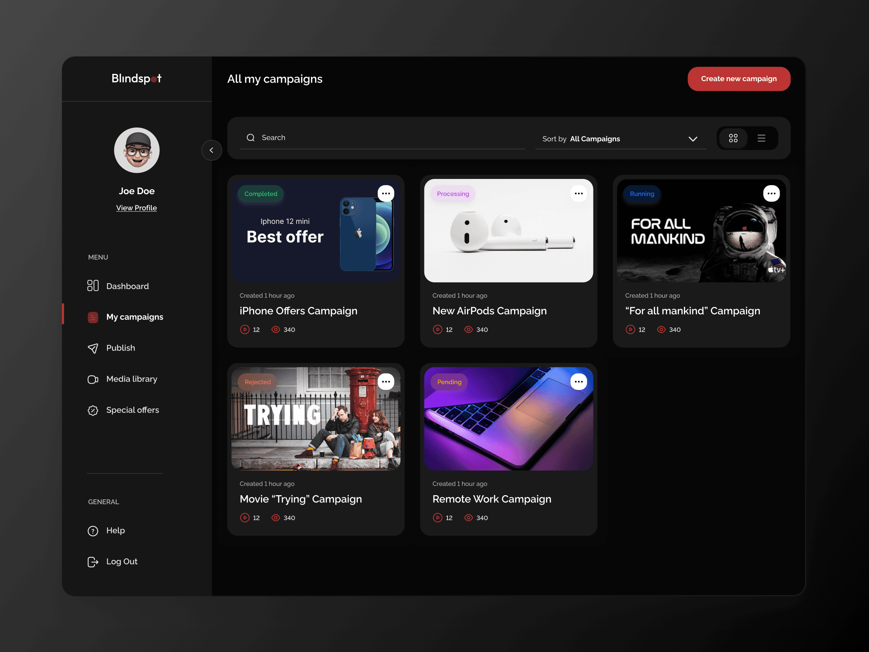The width and height of the screenshot is (869, 652).
Task: Open the View Profile link
Action: [x=136, y=208]
